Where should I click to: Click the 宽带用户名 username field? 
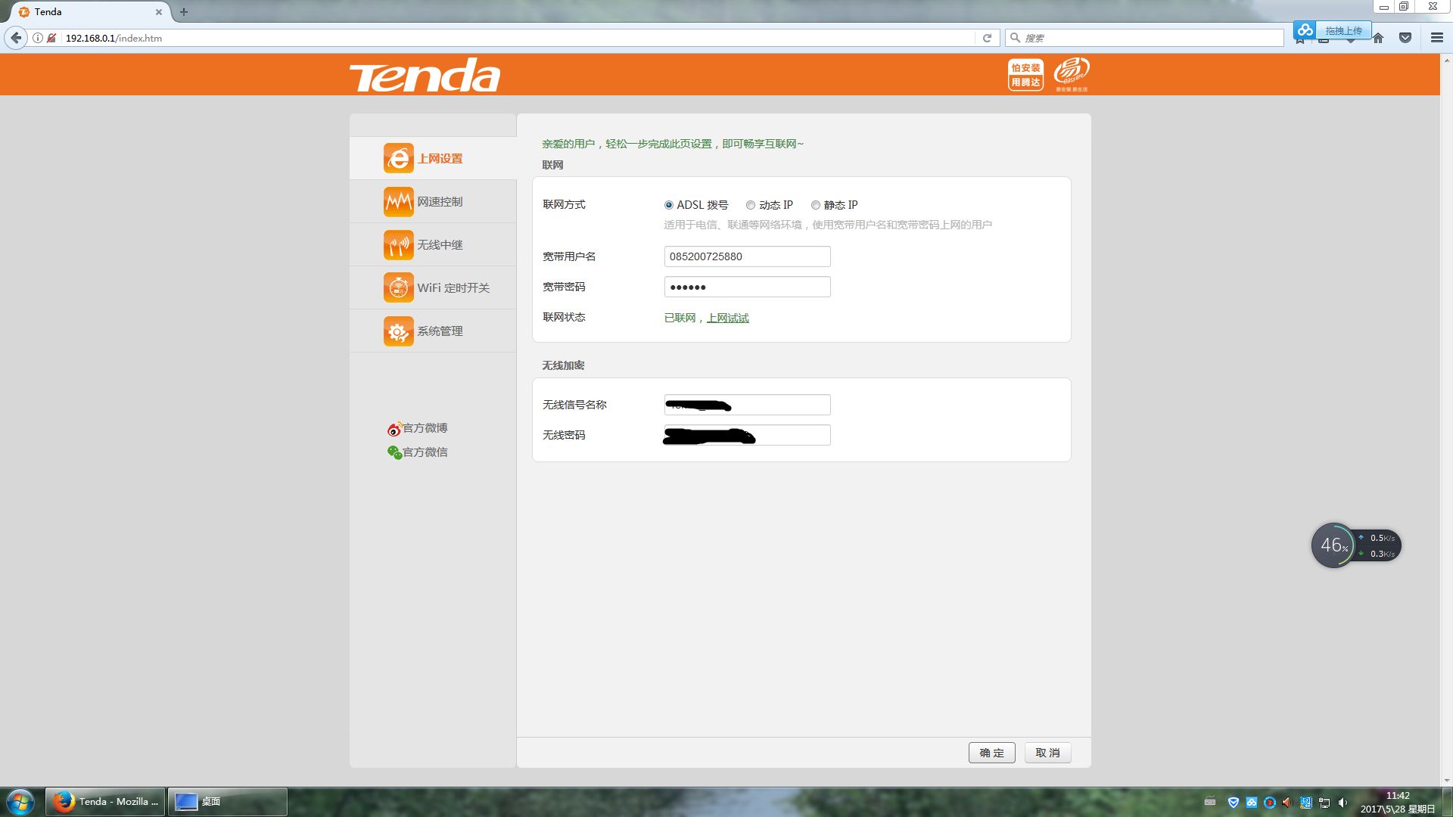point(747,256)
